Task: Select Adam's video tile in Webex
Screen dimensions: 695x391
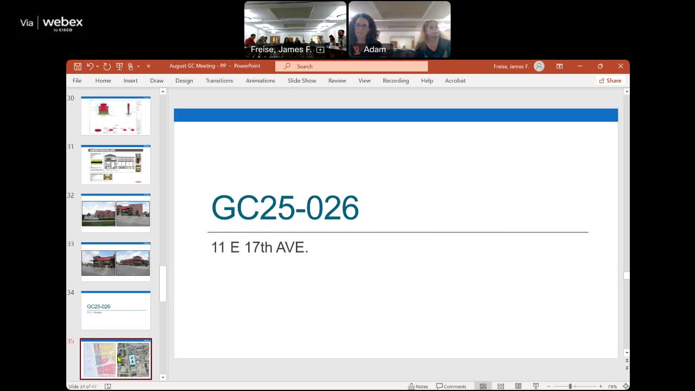Action: pyautogui.click(x=400, y=29)
